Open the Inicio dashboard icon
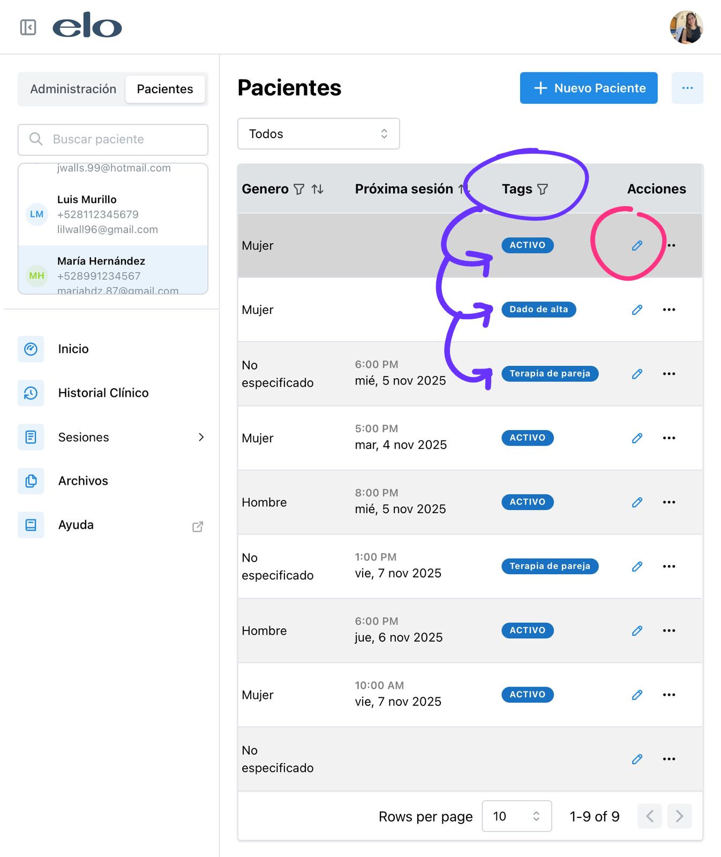Image resolution: width=721 pixels, height=857 pixels. click(x=31, y=349)
